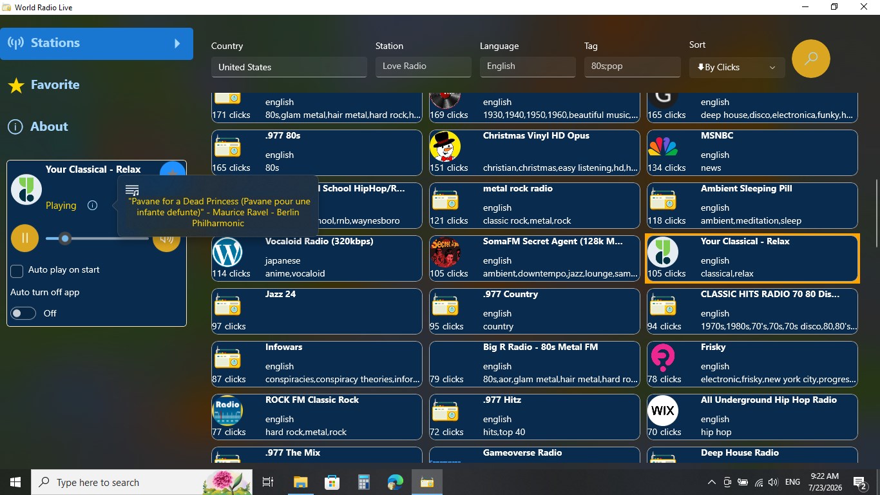Screen dimensions: 880x495
Task: Click the Language field showing English
Action: coord(528,66)
